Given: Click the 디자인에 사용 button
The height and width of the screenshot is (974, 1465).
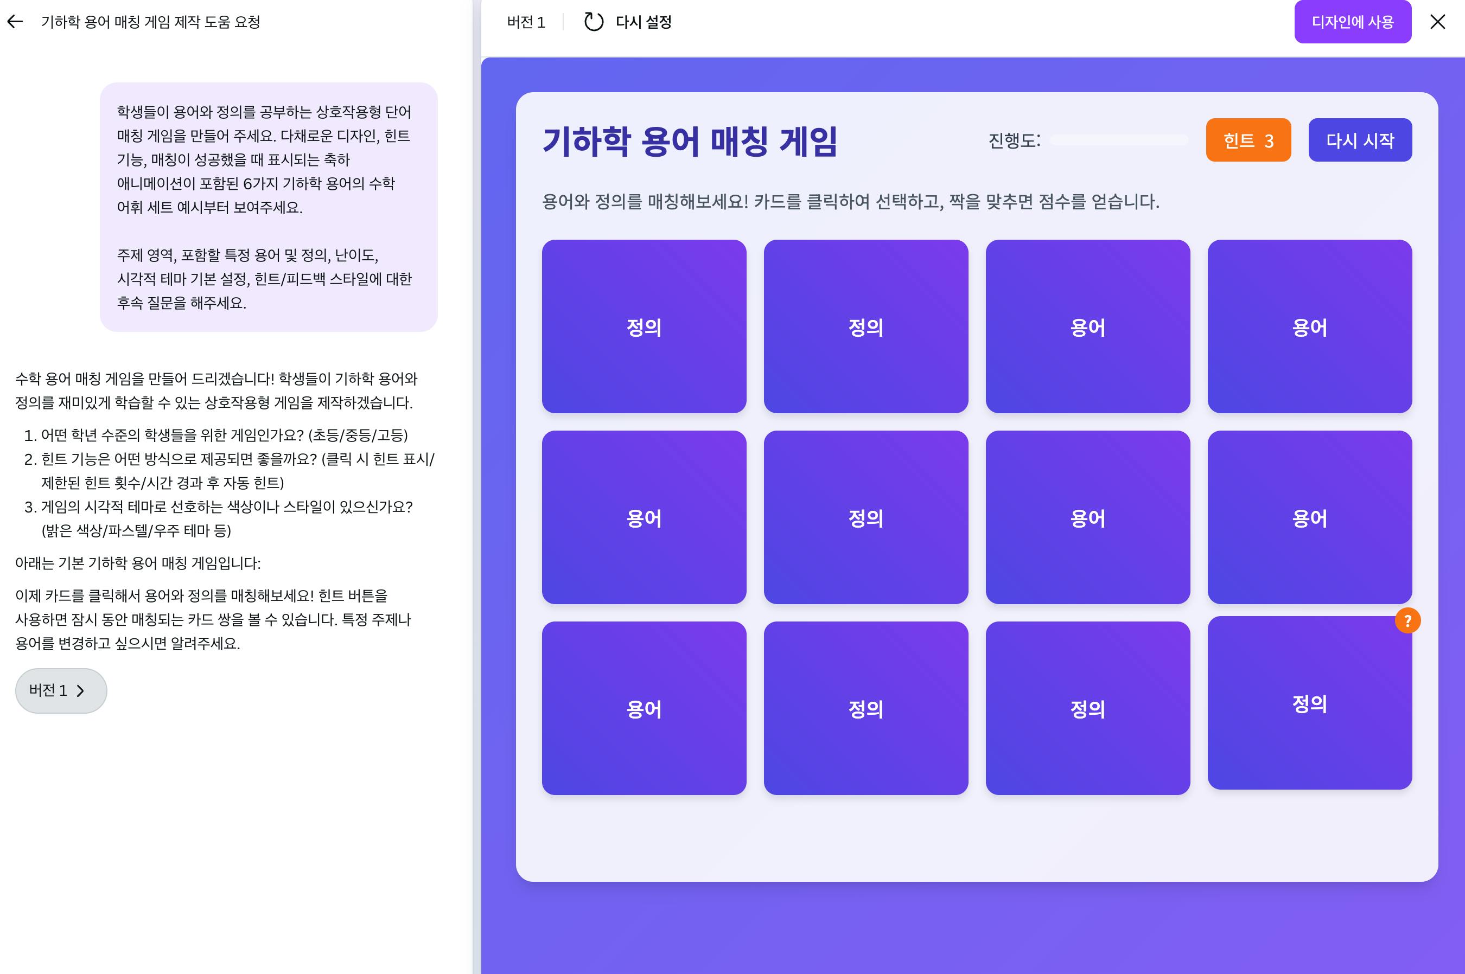Looking at the screenshot, I should coord(1353,22).
